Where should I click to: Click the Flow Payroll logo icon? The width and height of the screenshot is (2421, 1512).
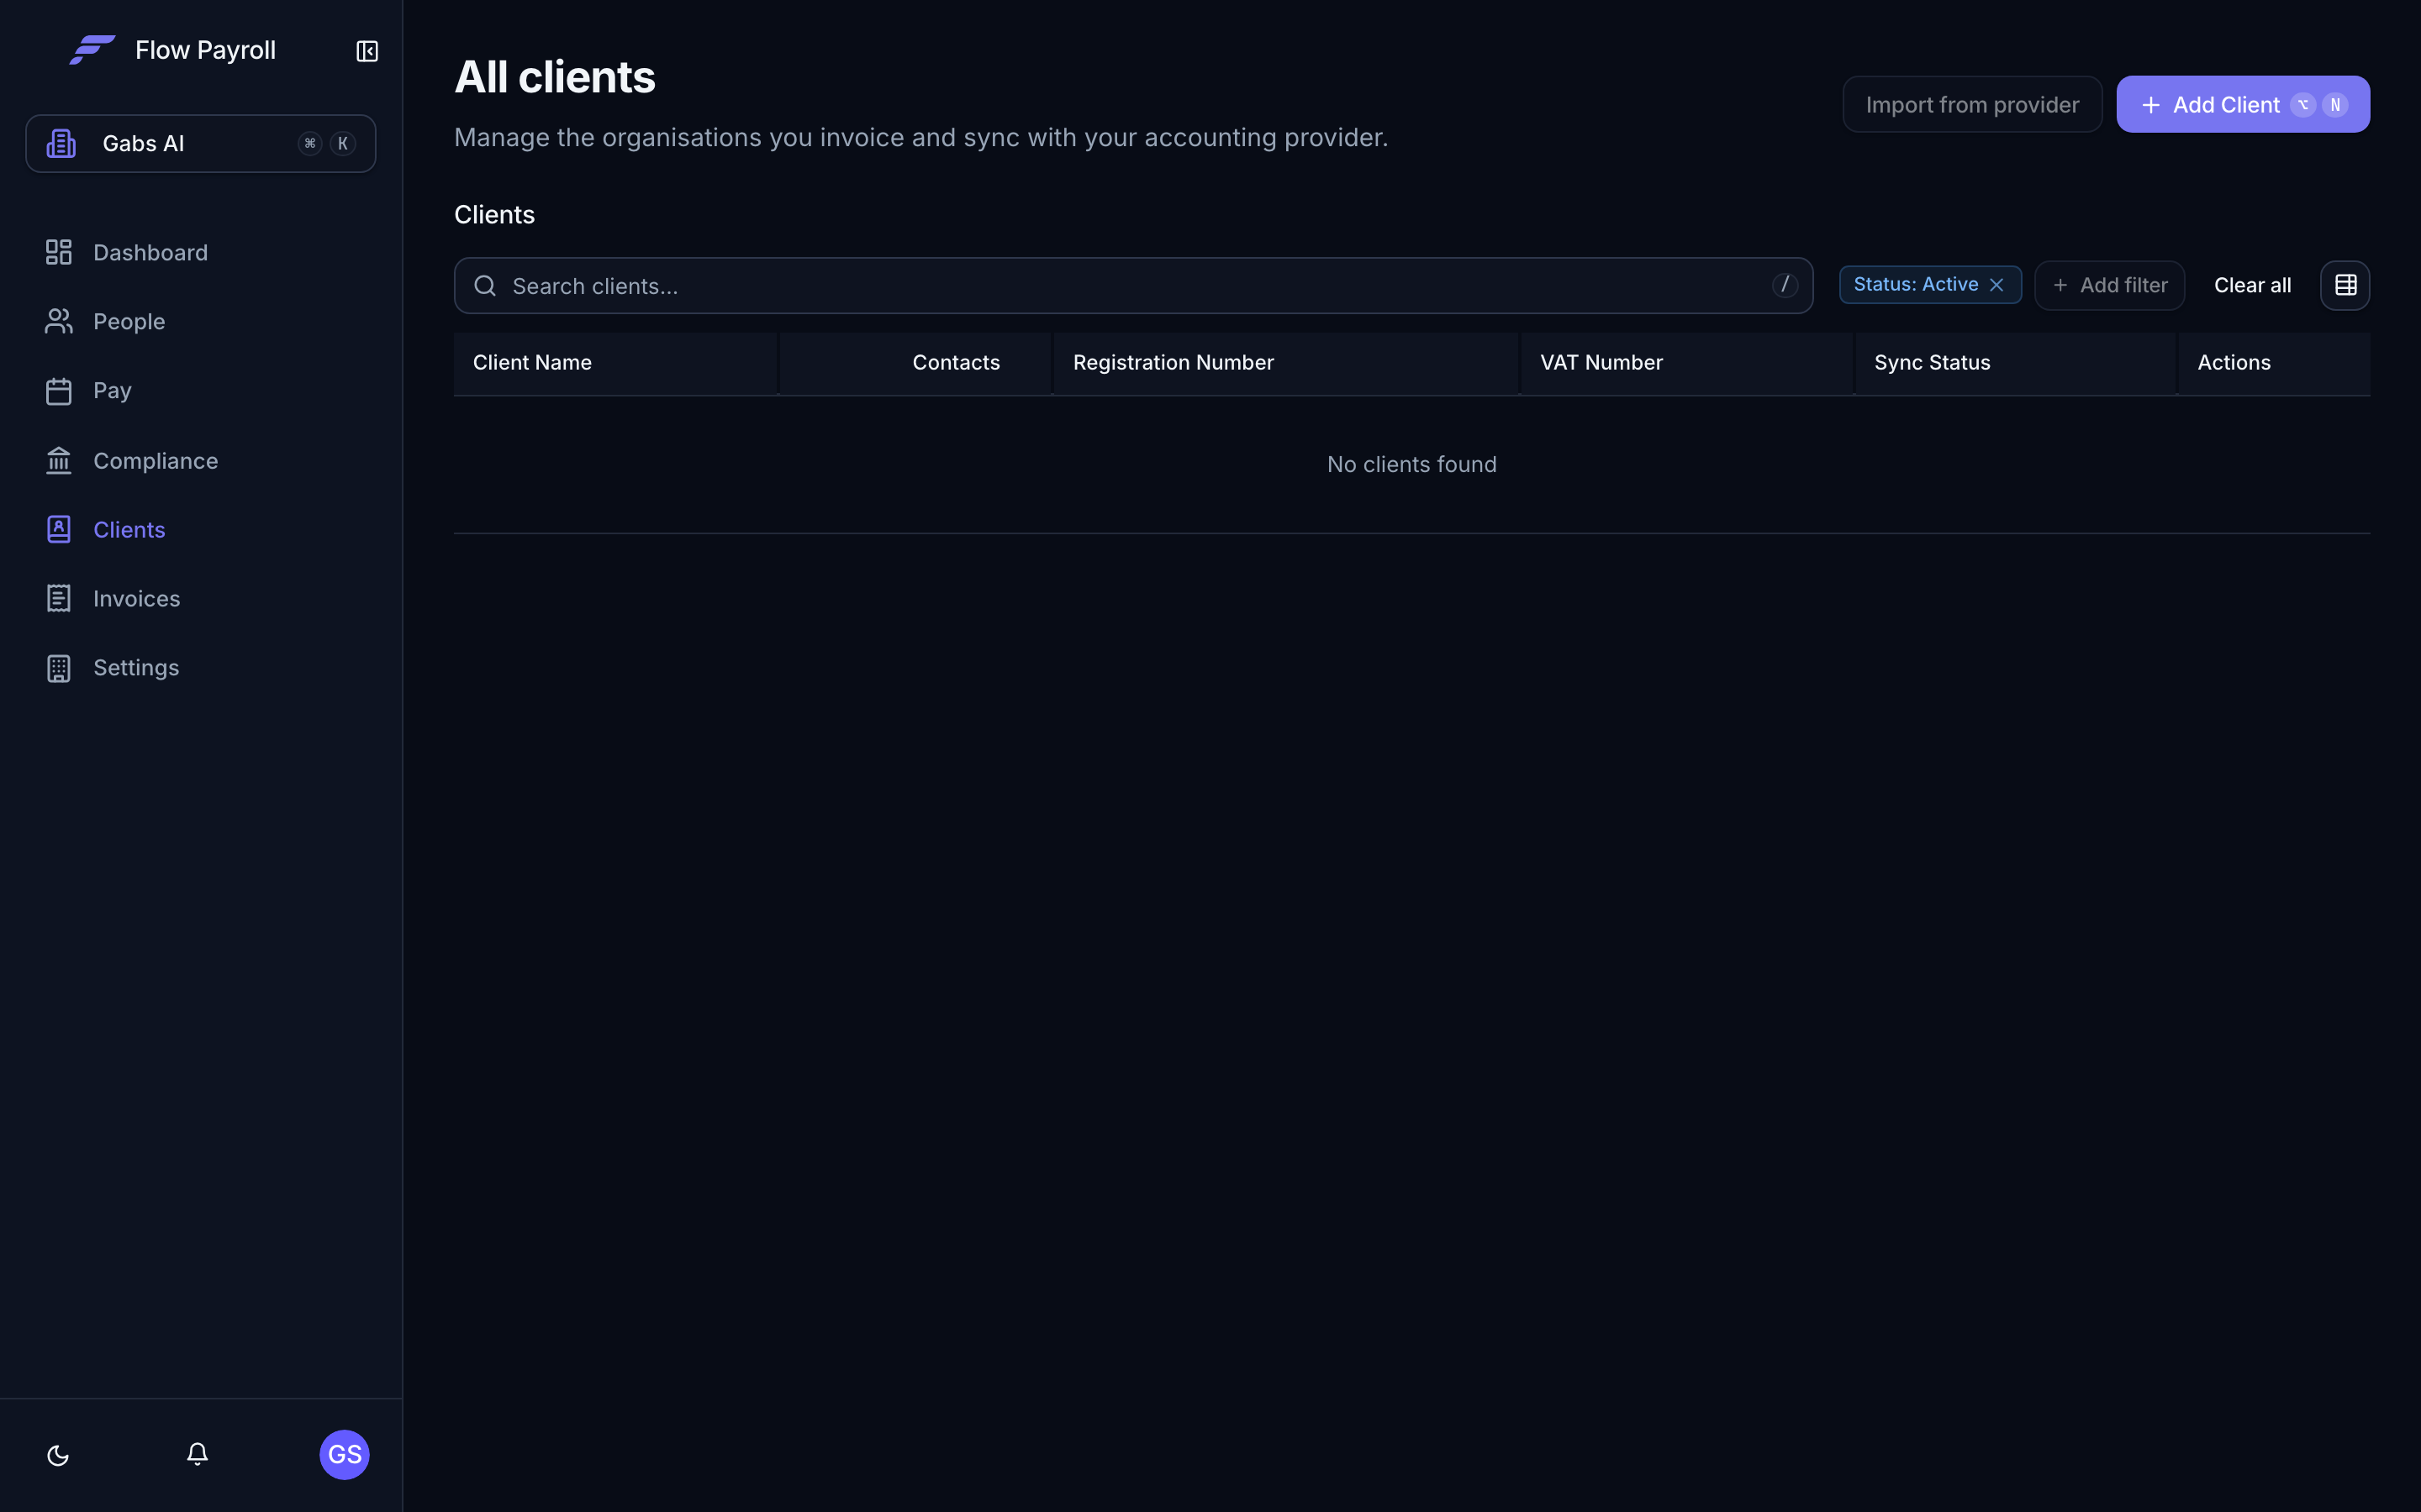point(92,50)
